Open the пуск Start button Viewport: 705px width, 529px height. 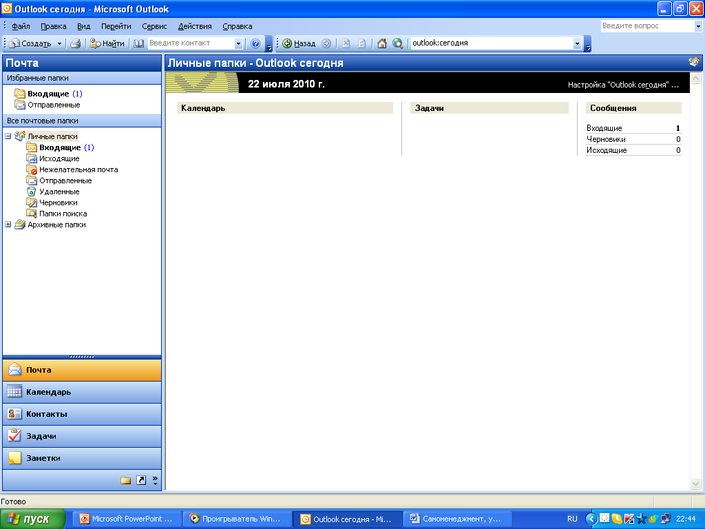pyautogui.click(x=33, y=519)
